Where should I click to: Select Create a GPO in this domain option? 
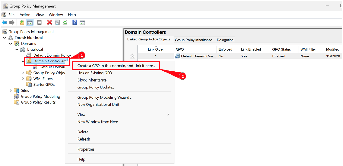click(x=116, y=66)
